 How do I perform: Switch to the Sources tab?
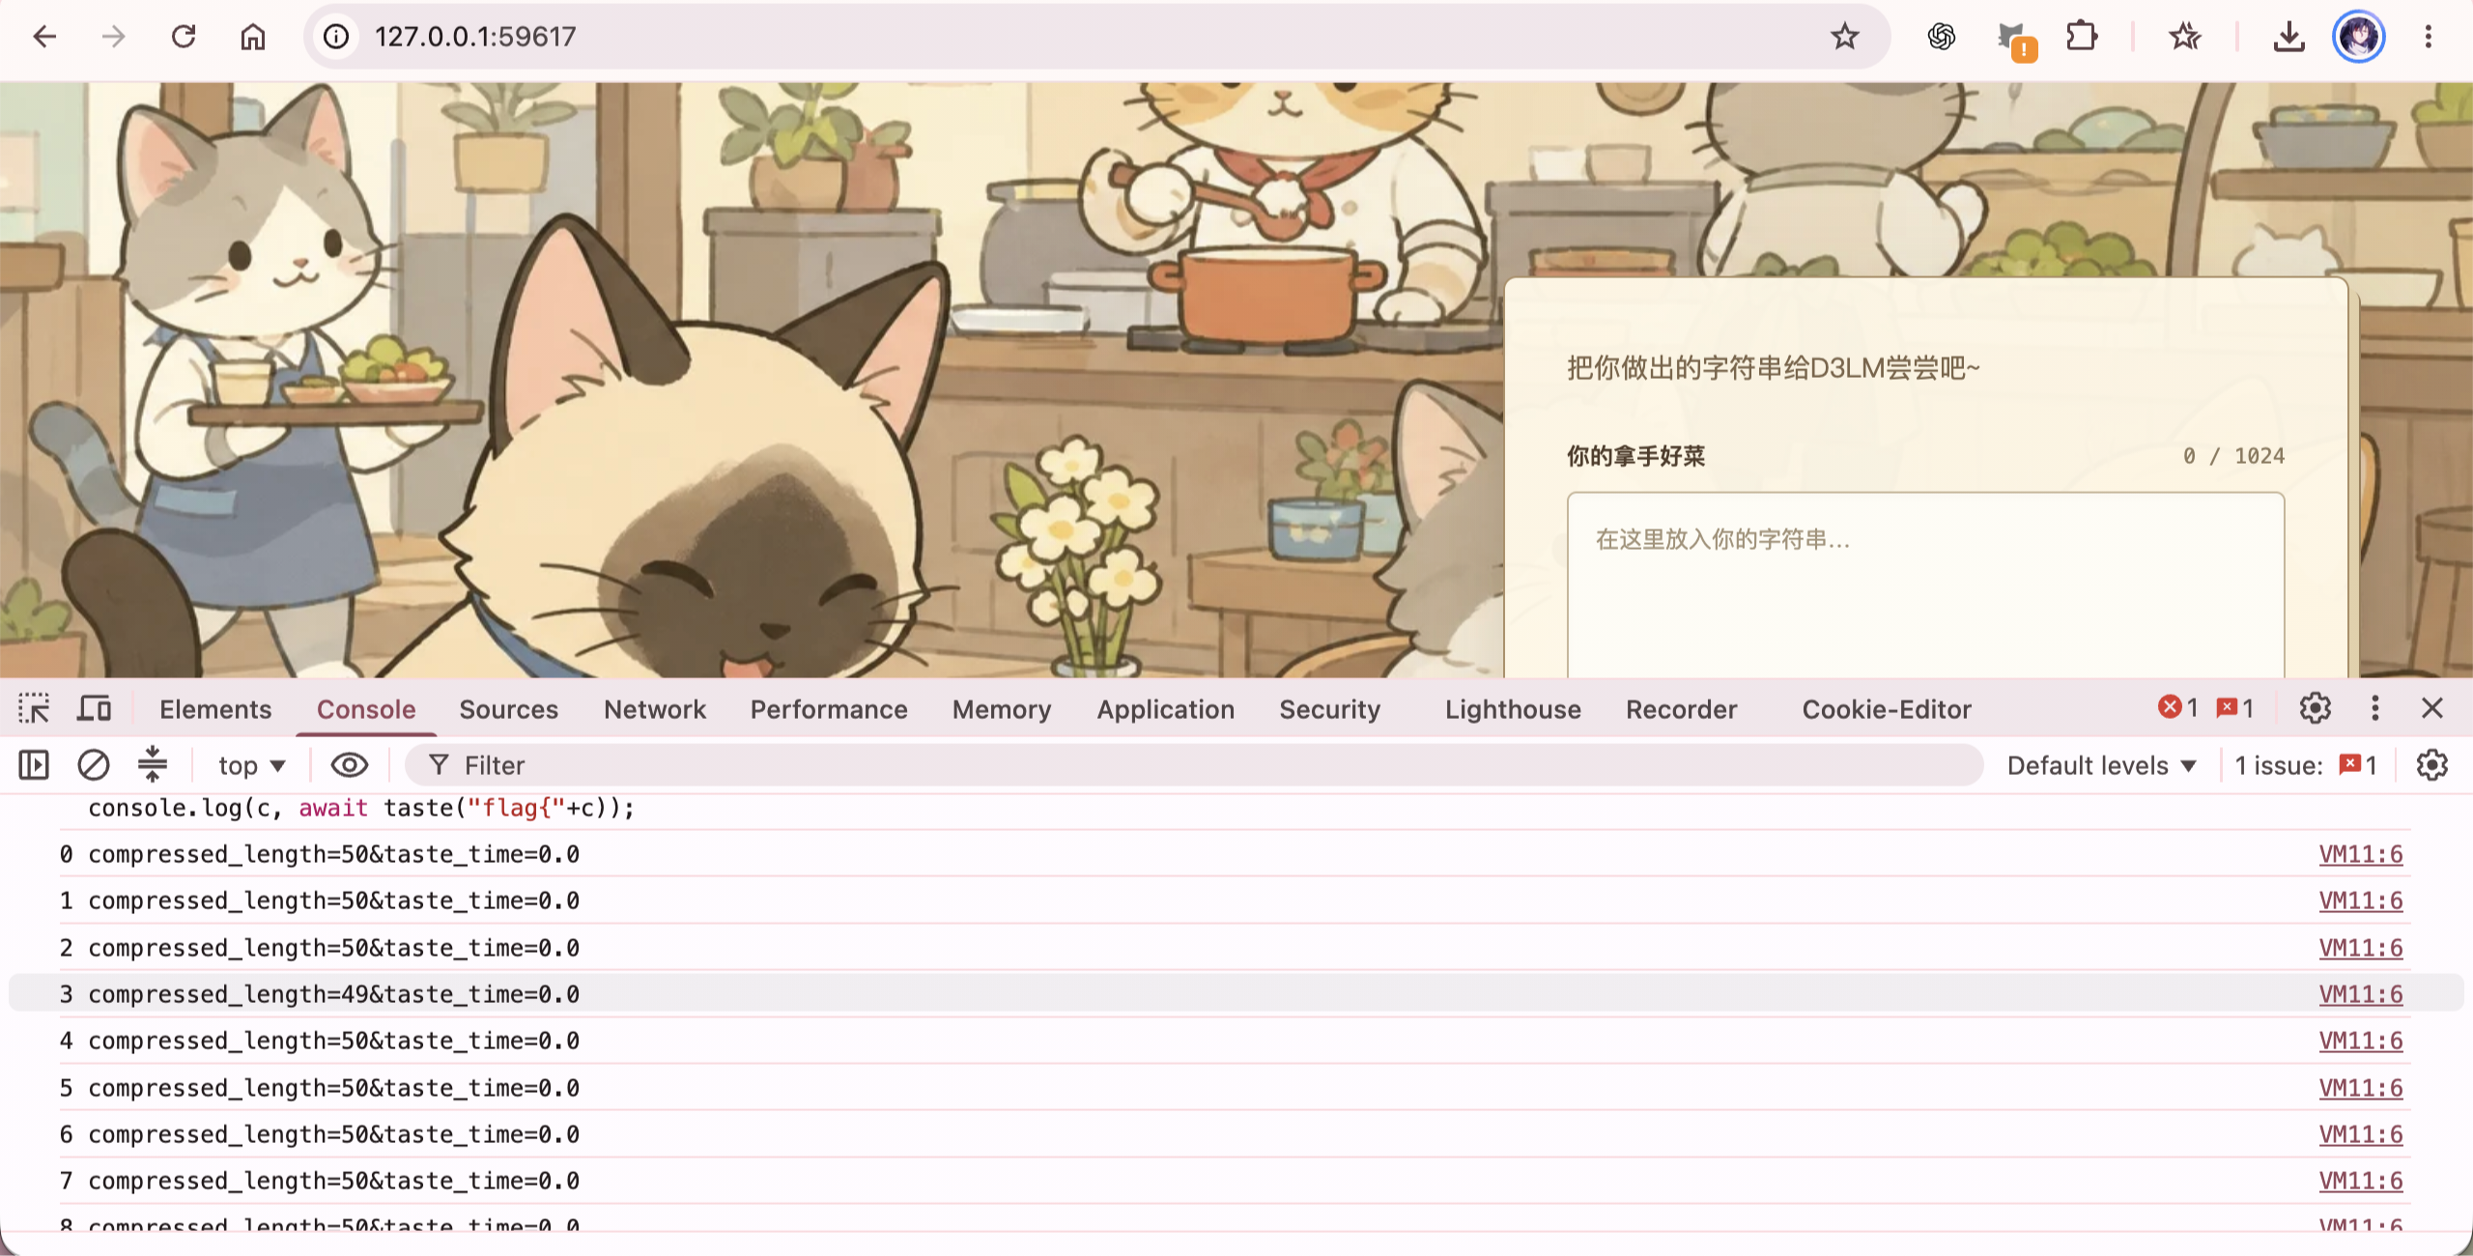tap(508, 709)
